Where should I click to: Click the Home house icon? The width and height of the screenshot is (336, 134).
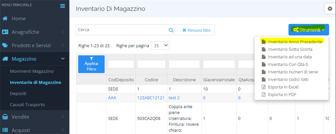click(x=5, y=19)
